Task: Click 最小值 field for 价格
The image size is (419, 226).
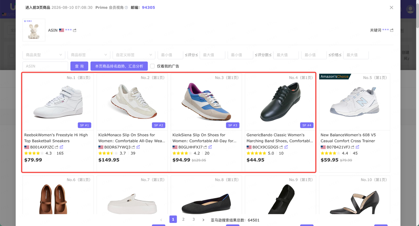Action: pos(314,55)
